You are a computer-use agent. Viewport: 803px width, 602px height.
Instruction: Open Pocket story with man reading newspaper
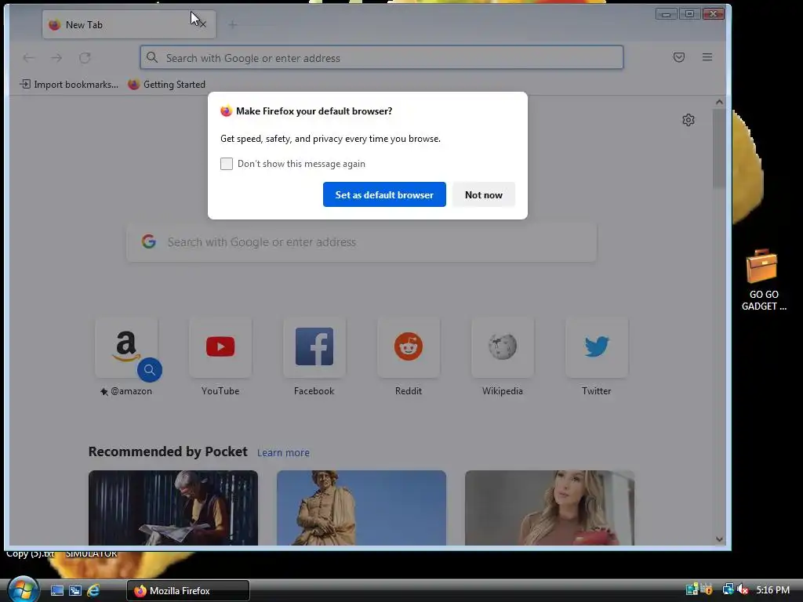point(173,508)
